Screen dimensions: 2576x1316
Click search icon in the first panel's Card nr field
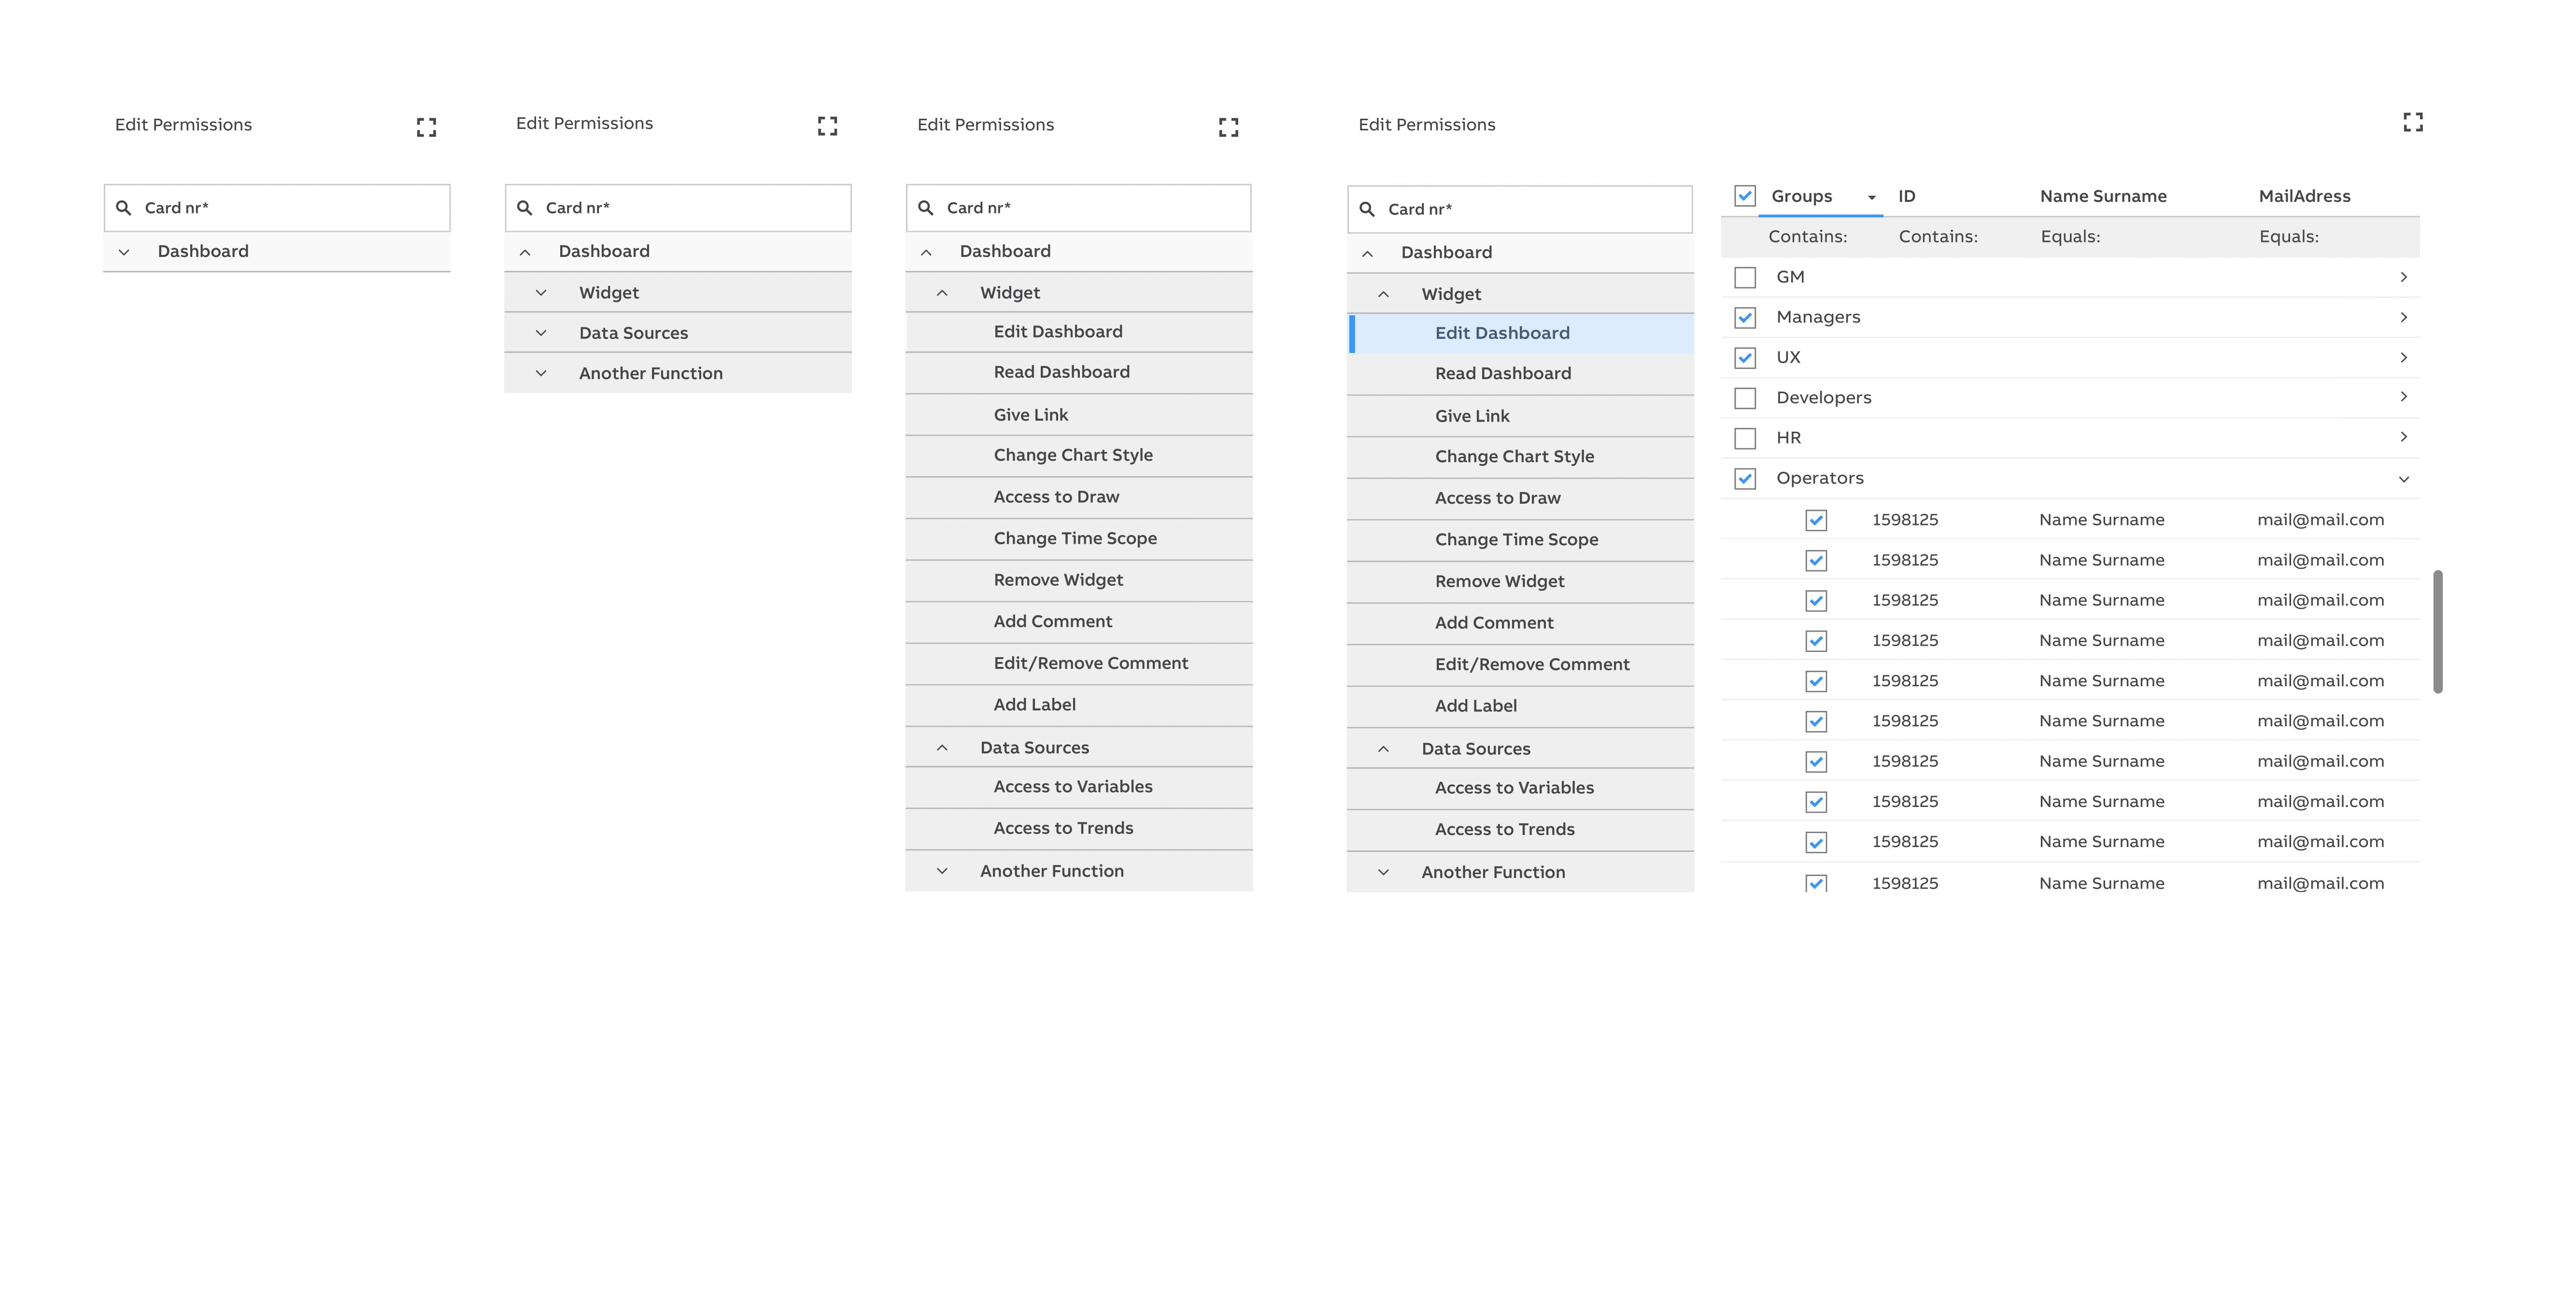pos(124,208)
